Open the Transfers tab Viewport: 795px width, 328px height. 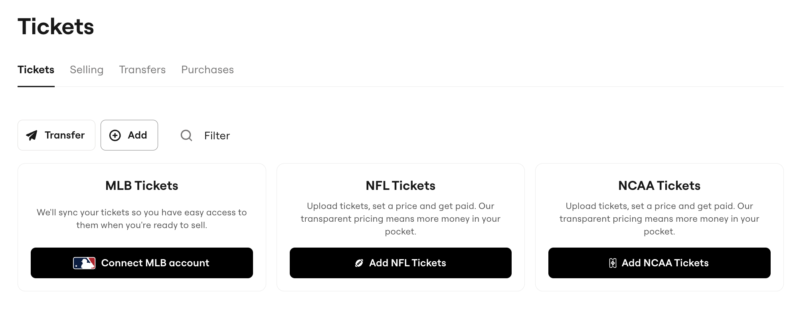click(x=142, y=70)
